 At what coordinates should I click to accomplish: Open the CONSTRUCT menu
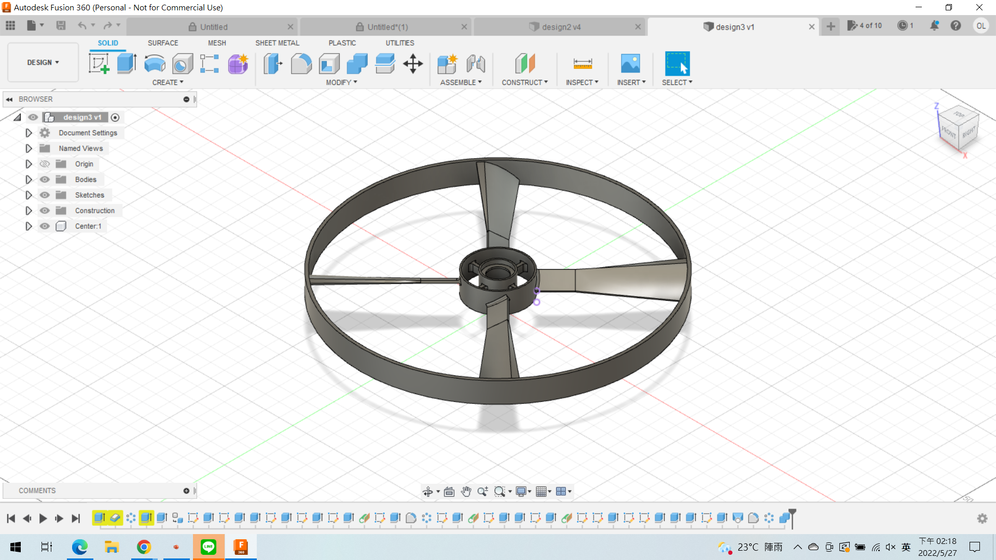click(524, 82)
